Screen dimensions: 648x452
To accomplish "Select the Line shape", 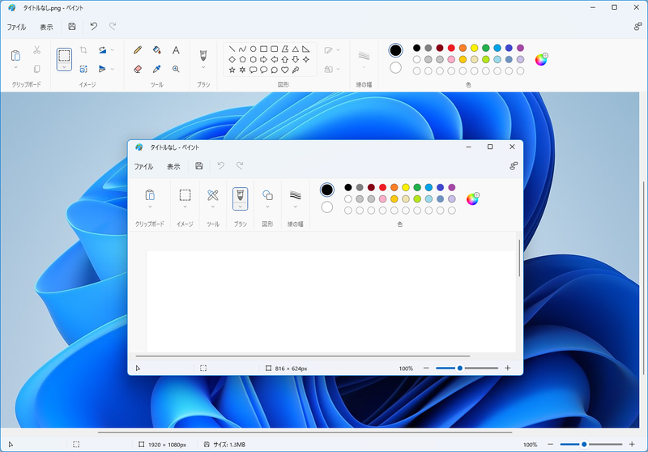I will (x=232, y=49).
